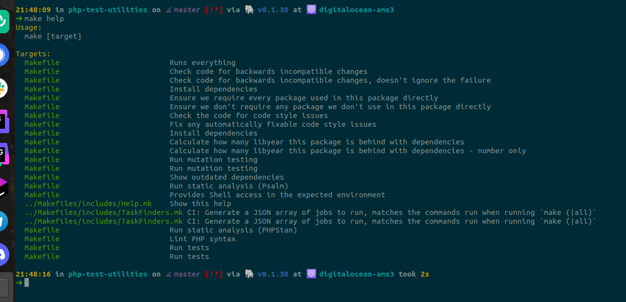Open the GoLand dock icon
Screen dimensions: 626x302
tap(4, 154)
